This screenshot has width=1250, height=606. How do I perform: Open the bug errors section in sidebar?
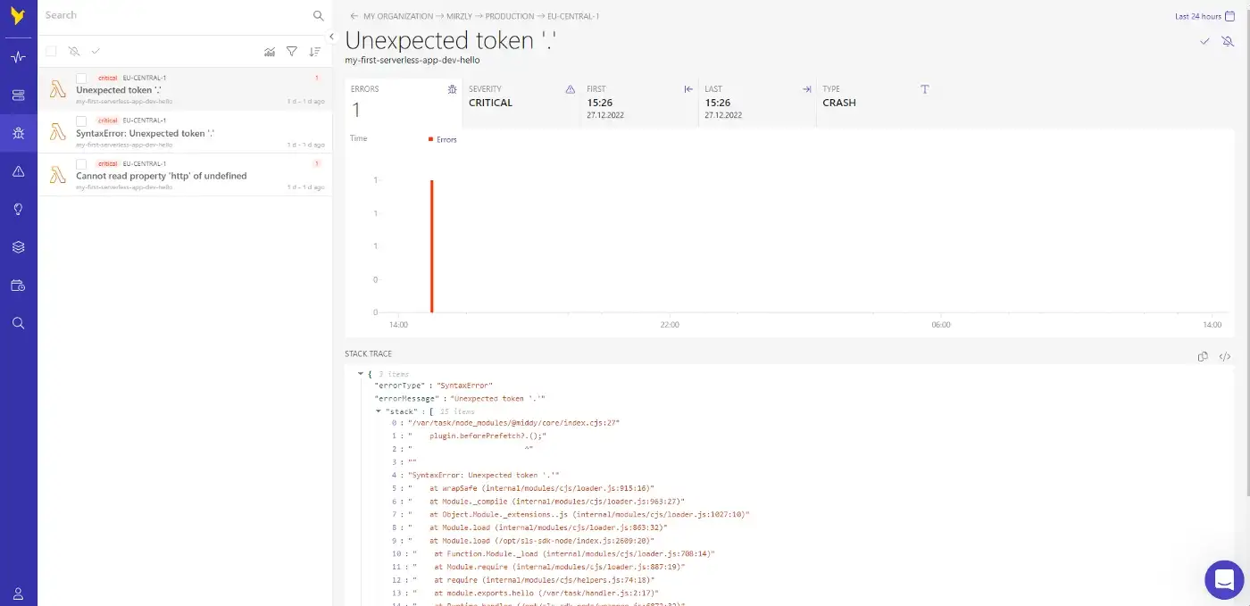coord(18,133)
